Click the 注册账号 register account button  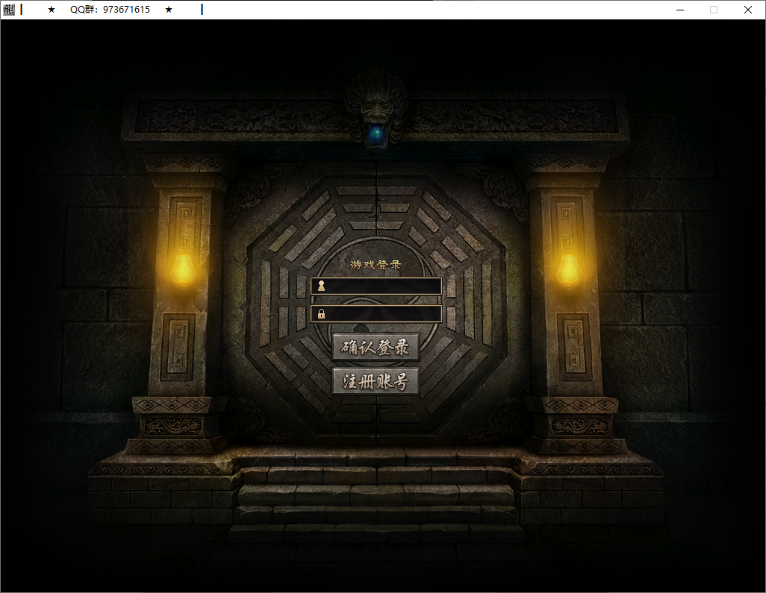[x=376, y=382]
